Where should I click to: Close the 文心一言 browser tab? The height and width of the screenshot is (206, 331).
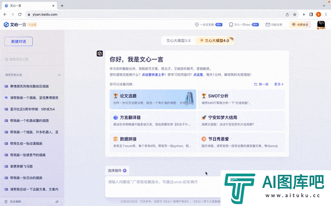54,6
